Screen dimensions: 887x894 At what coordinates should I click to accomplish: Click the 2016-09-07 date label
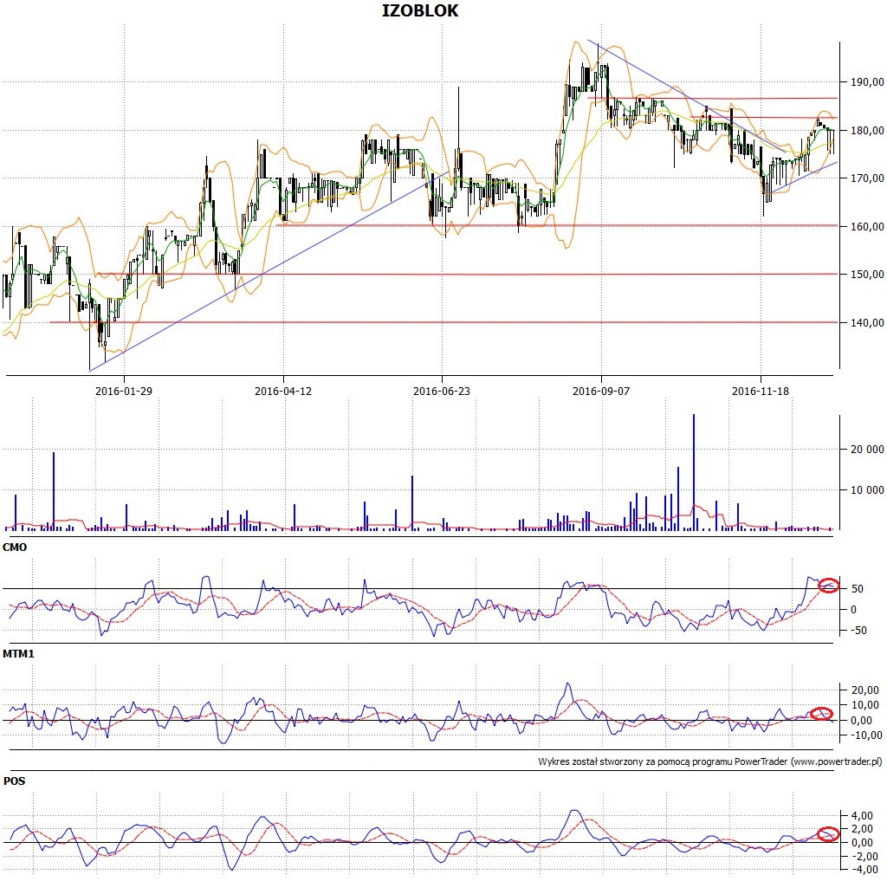click(x=601, y=392)
